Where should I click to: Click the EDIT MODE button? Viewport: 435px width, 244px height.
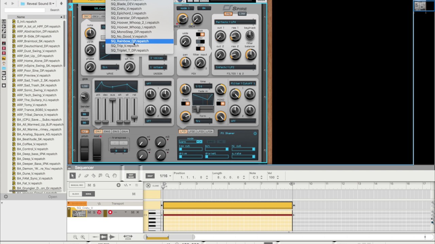(x=131, y=176)
